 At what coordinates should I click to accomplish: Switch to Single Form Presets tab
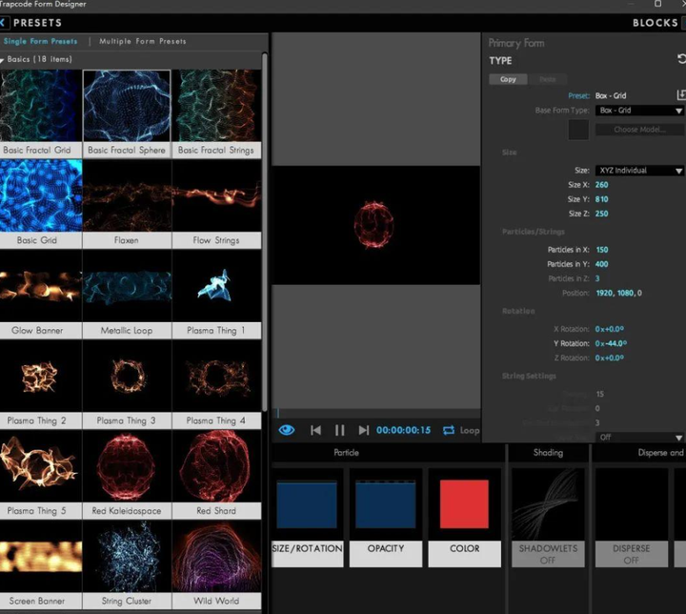click(x=41, y=42)
